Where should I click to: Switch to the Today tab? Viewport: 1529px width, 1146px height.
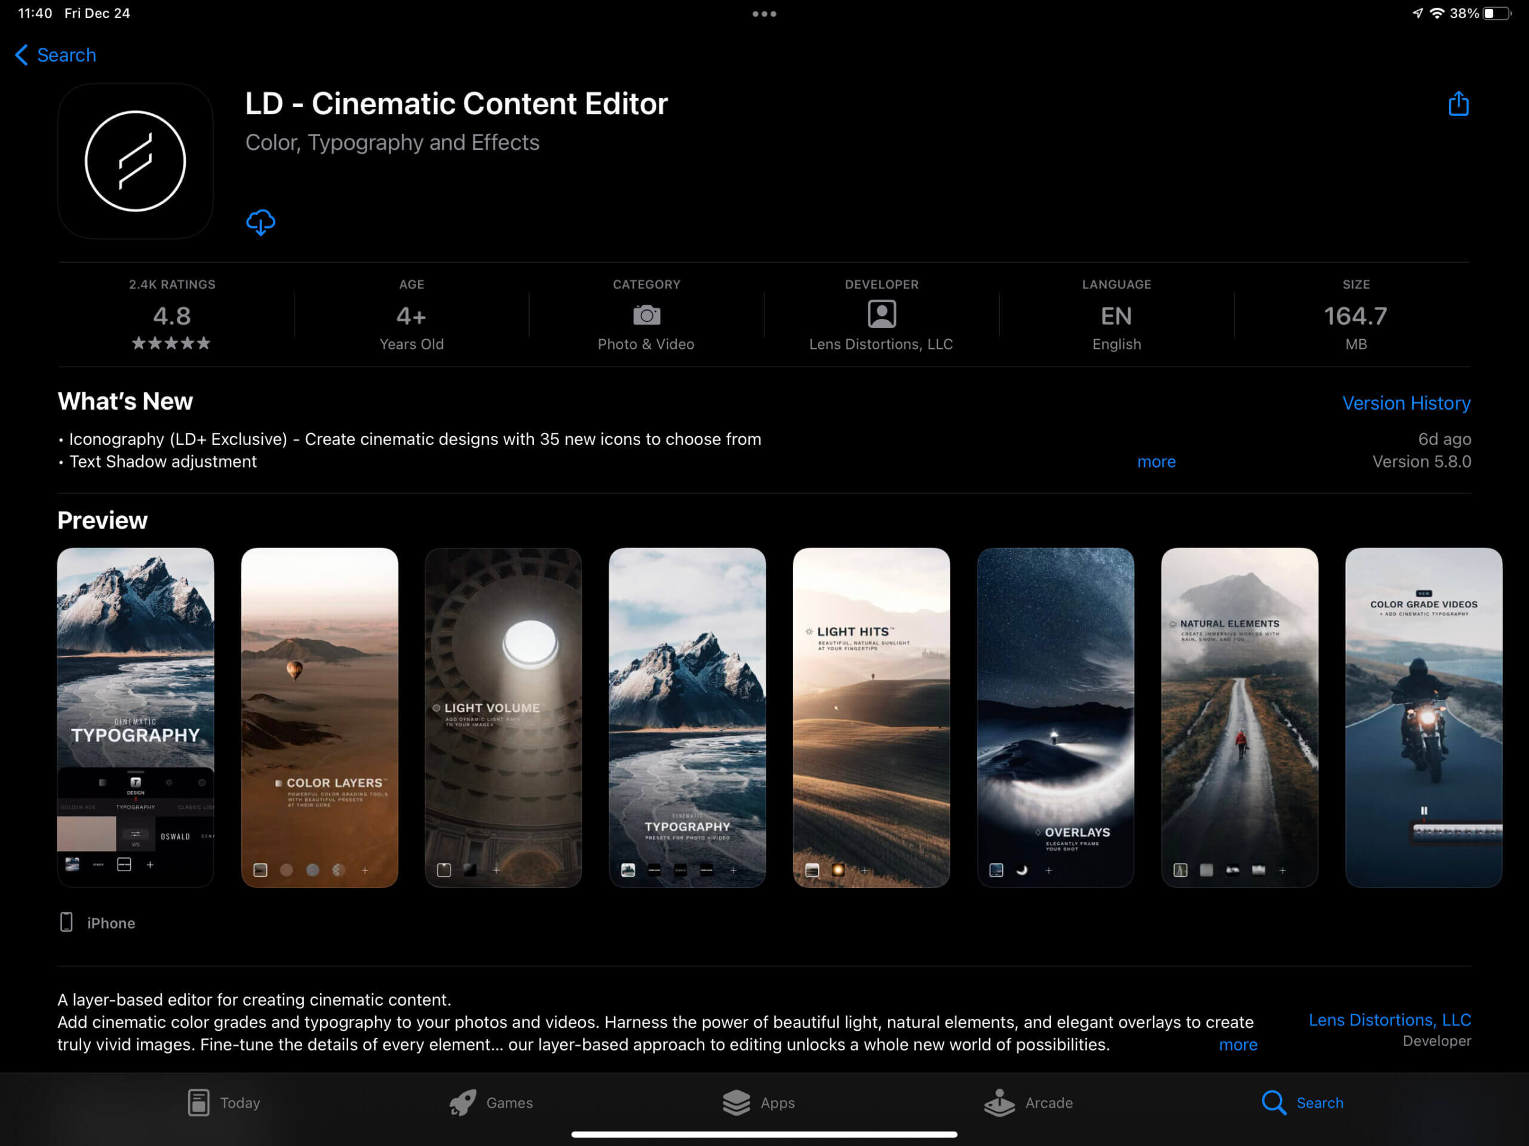pyautogui.click(x=224, y=1102)
